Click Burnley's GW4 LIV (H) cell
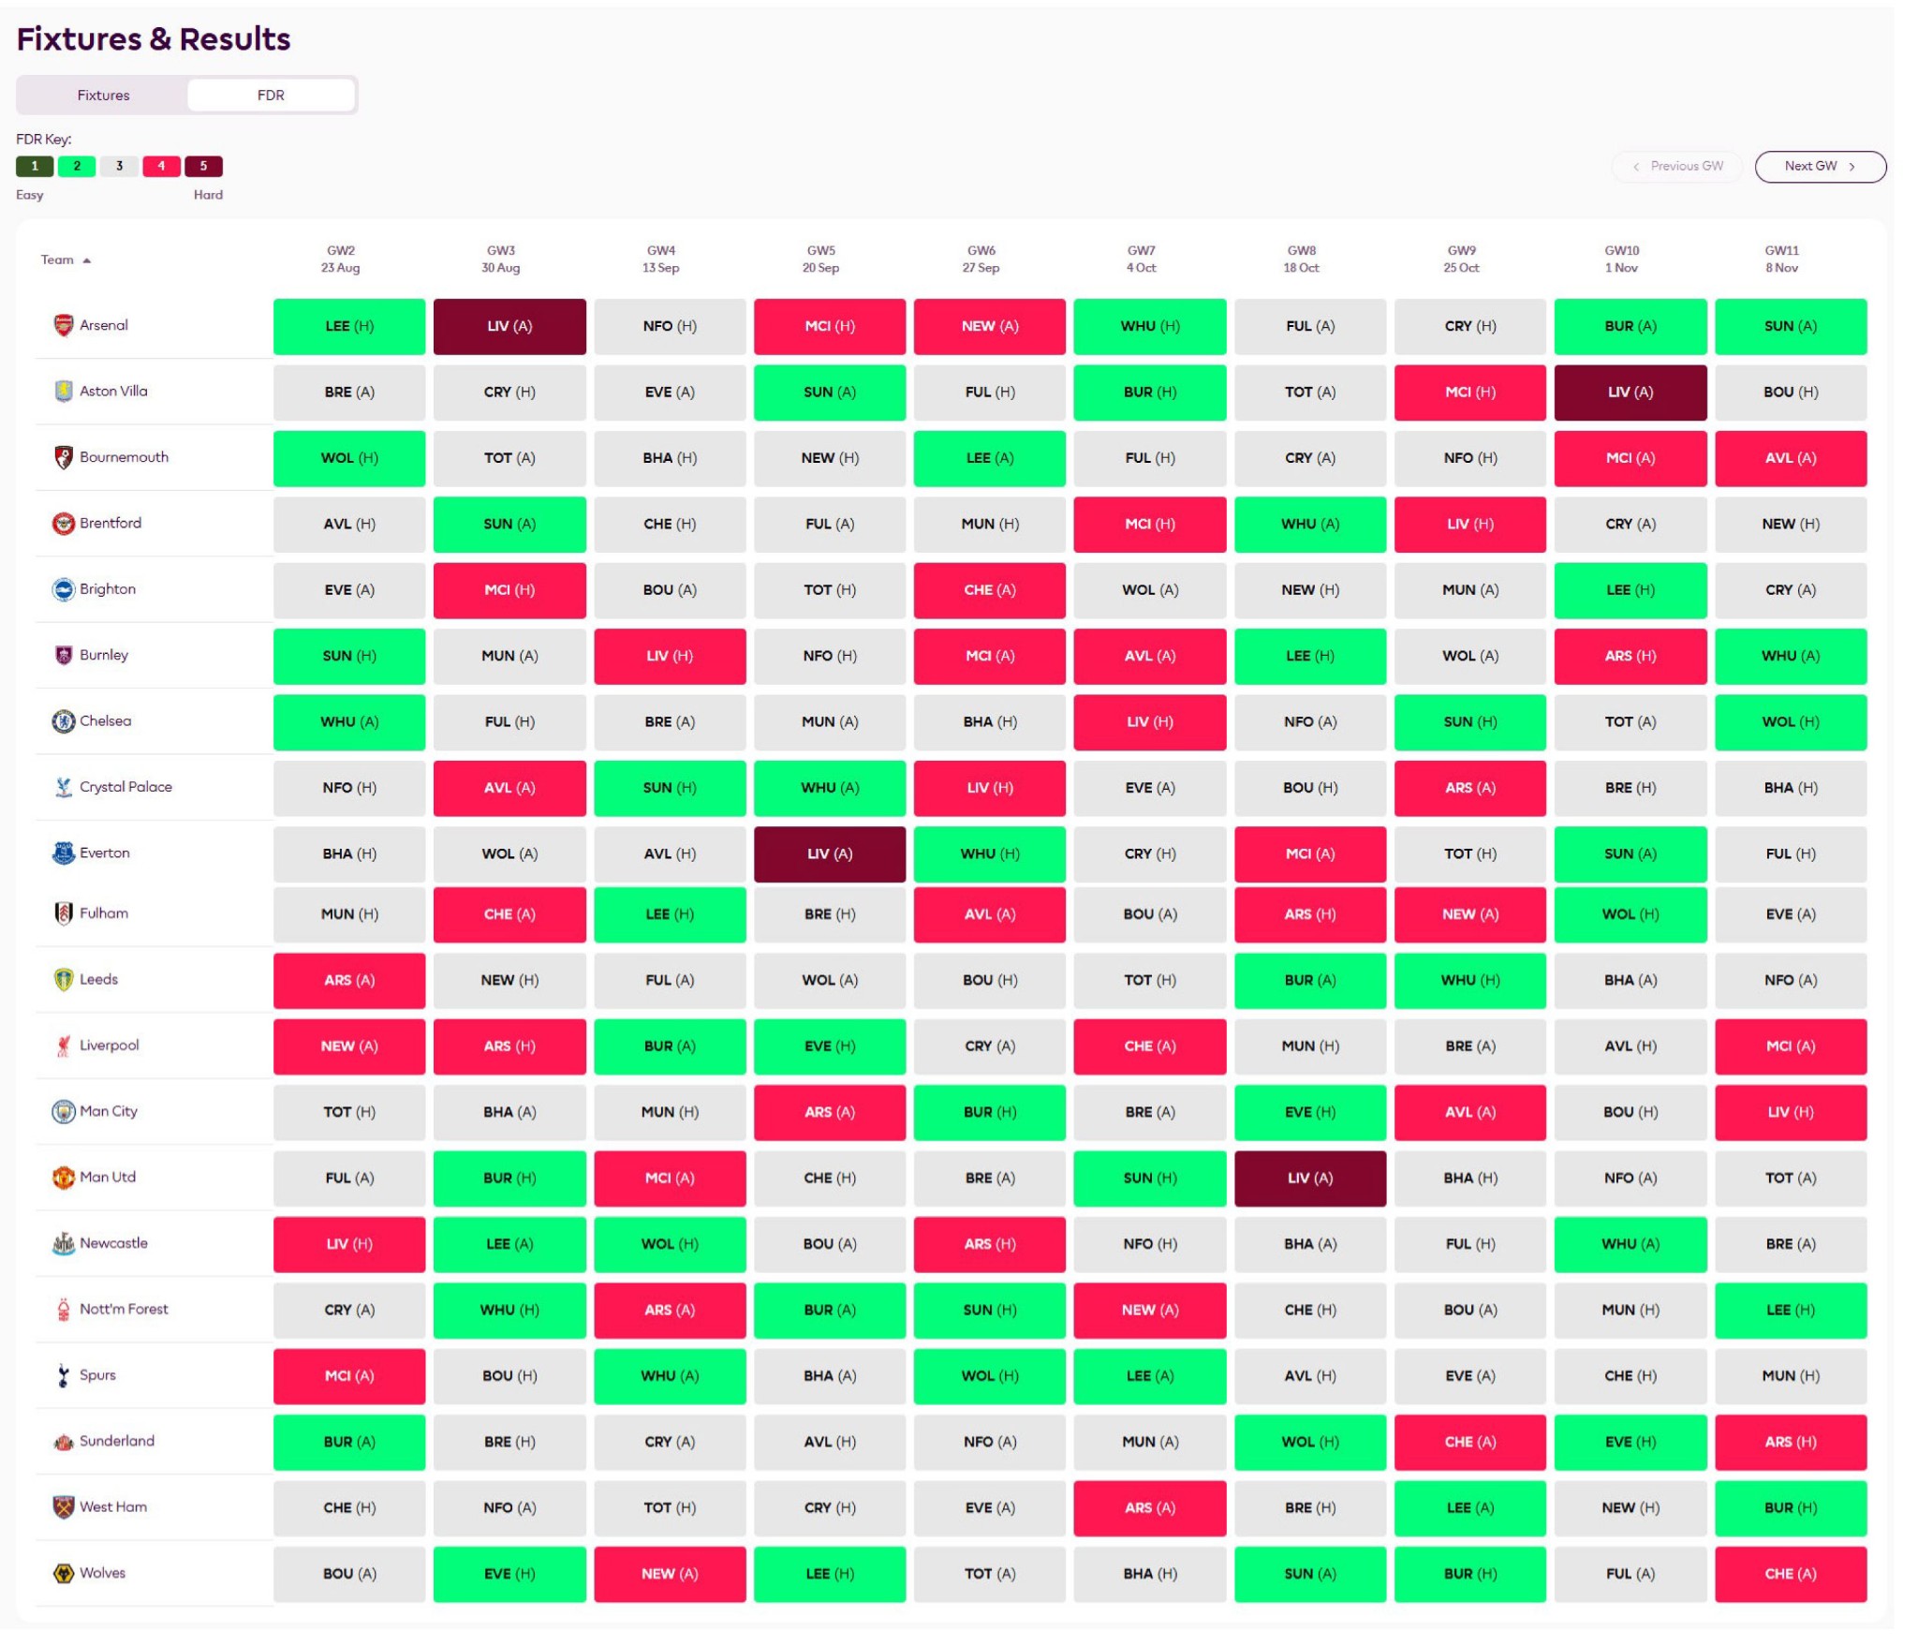The image size is (1918, 1646). [670, 656]
